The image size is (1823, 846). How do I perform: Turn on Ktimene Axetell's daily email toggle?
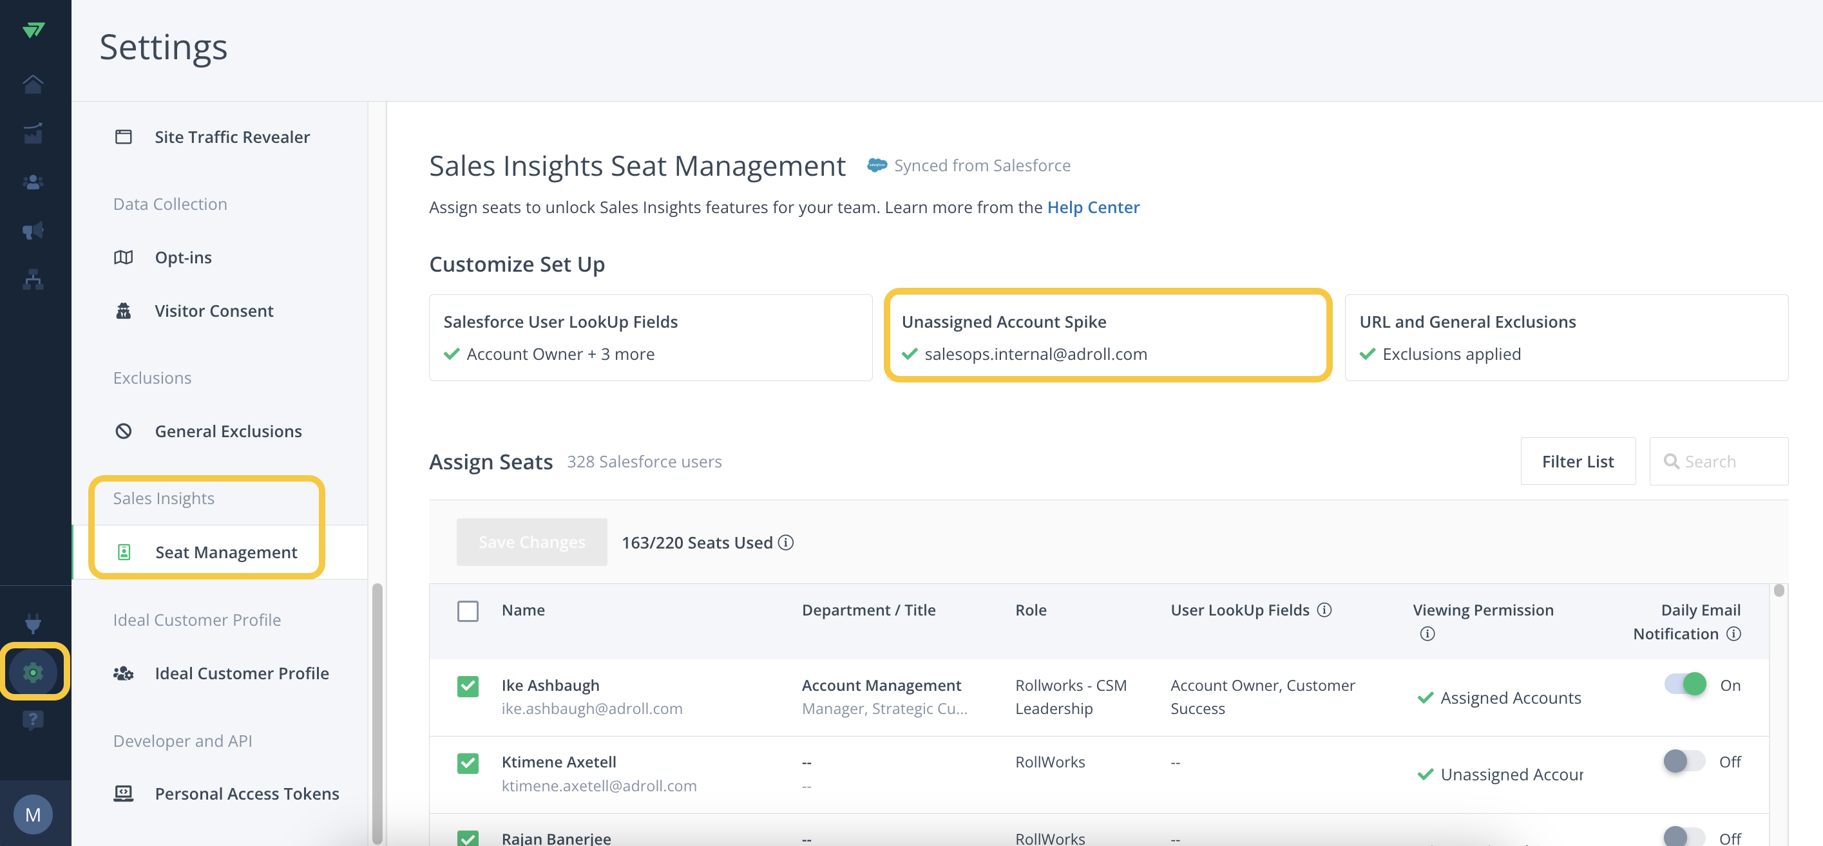coord(1685,761)
